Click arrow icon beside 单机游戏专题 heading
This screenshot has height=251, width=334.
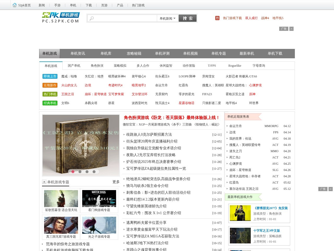coord(44,182)
